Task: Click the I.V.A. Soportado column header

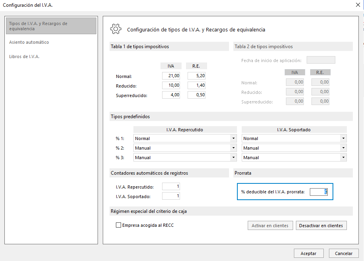Action: (294, 130)
